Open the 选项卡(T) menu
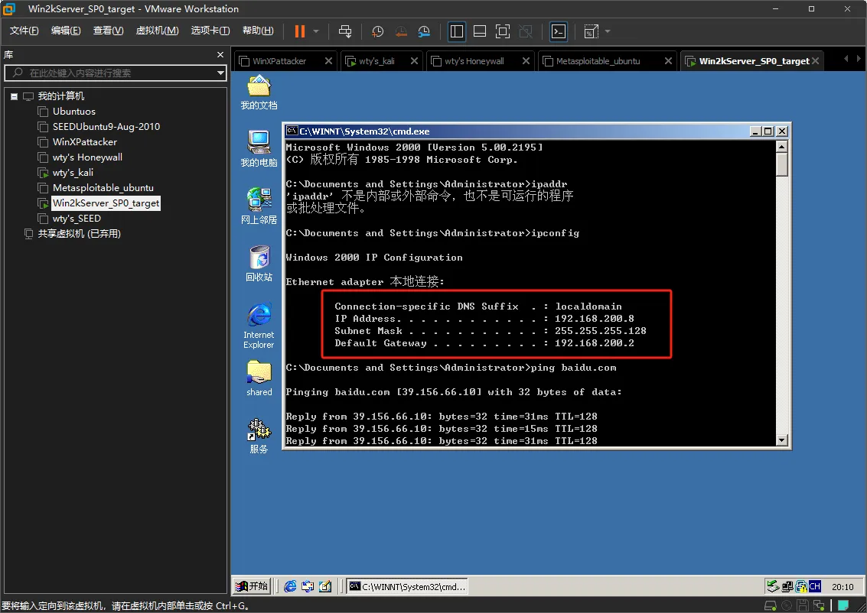867x613 pixels. [210, 31]
